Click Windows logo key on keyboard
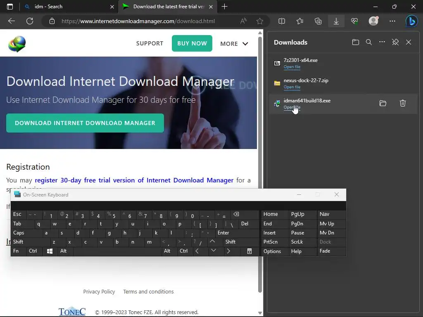This screenshot has width=423, height=317. (x=50, y=251)
